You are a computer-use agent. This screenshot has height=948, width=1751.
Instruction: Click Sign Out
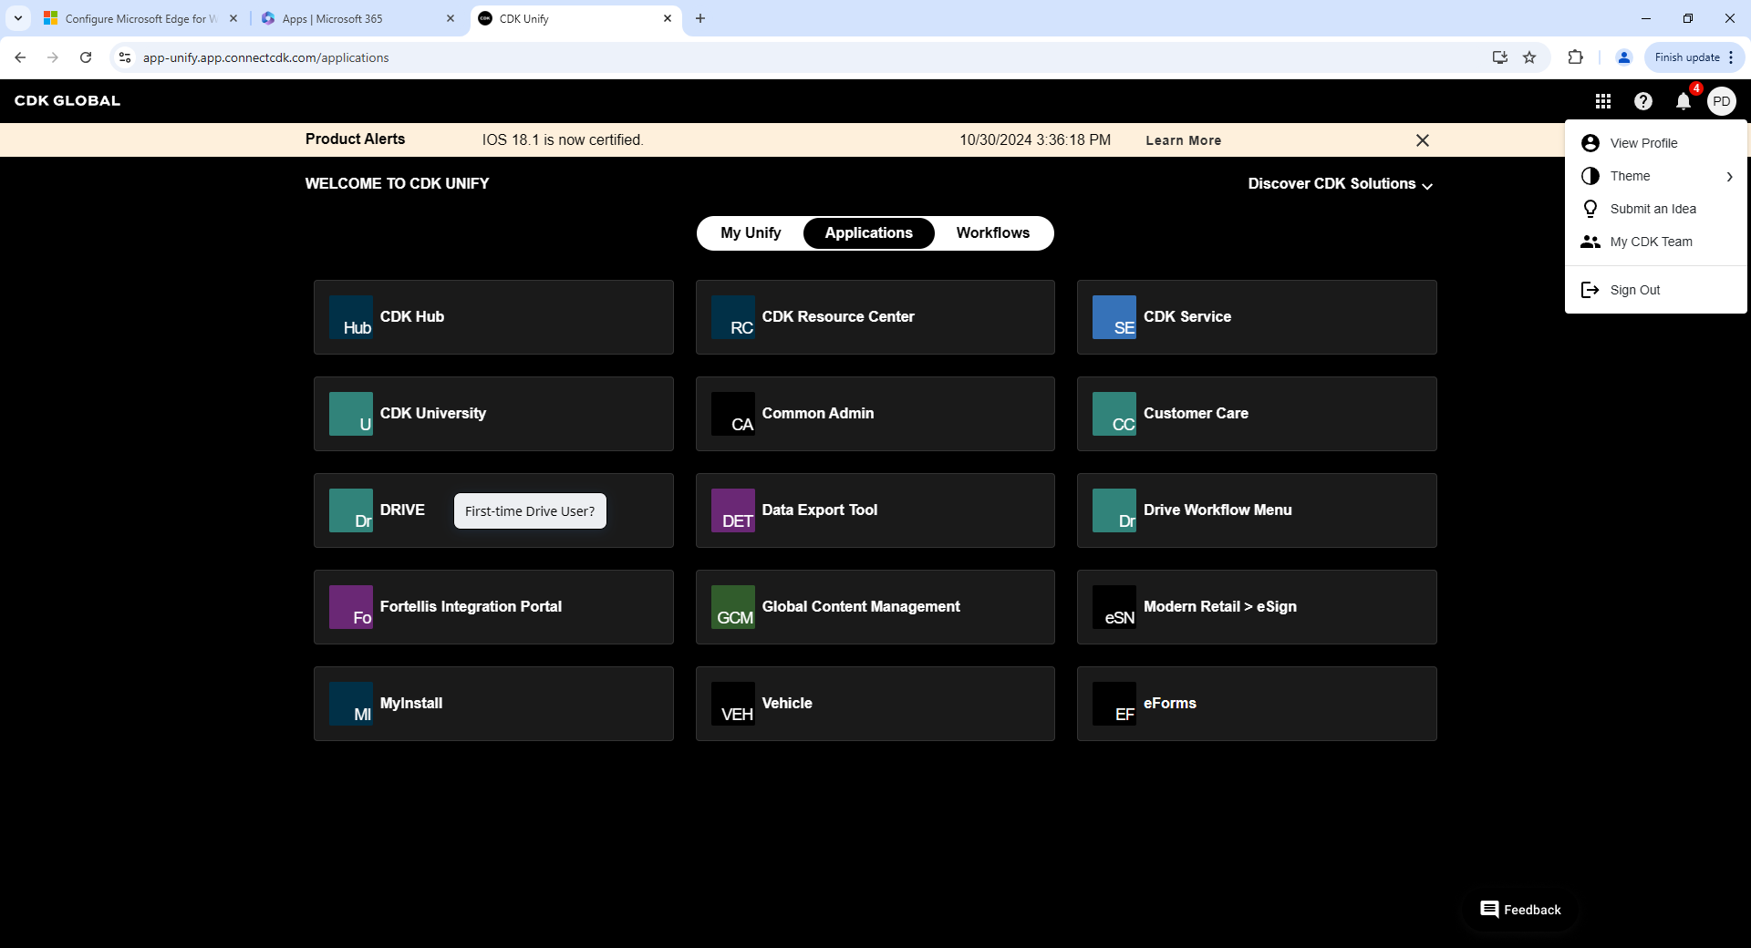click(x=1655, y=290)
